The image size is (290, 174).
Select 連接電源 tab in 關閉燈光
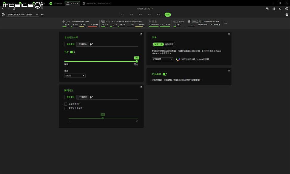click(x=70, y=97)
